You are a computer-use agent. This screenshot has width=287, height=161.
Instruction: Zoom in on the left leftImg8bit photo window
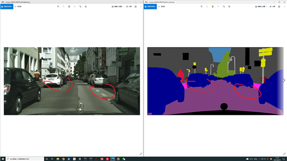tap(58, 7)
